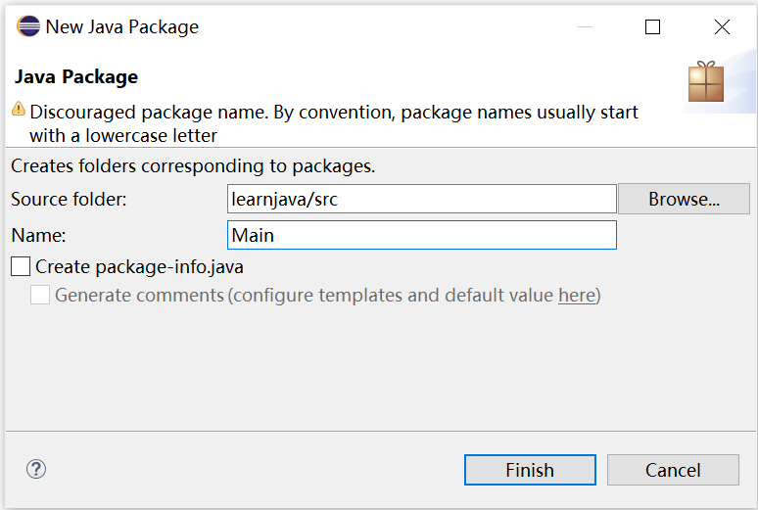Screen dimensions: 758x510
Task: Enable the Create package-info.java checkbox
Action: point(20,266)
